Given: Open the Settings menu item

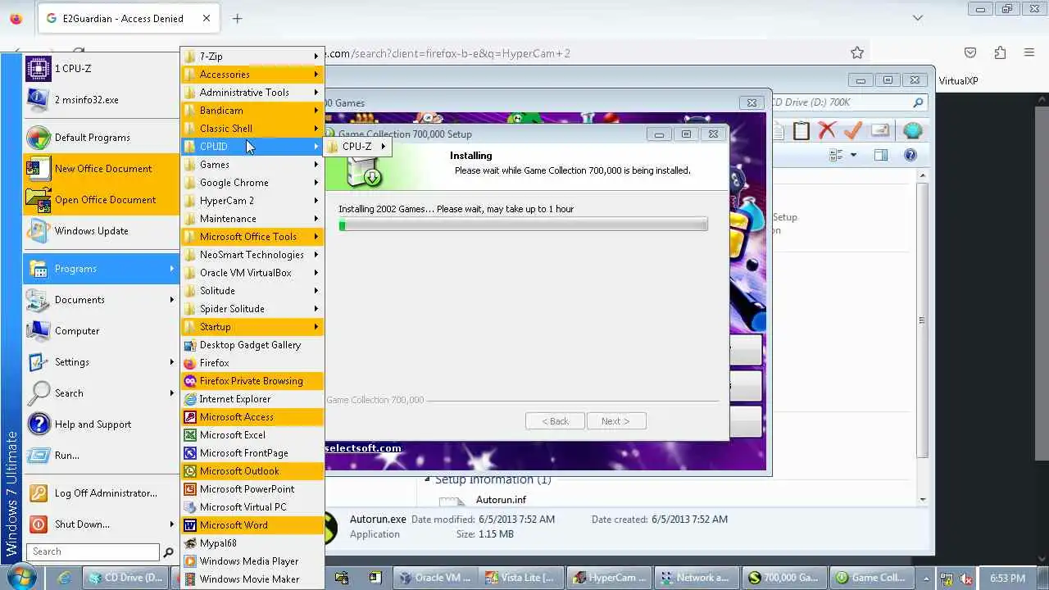Looking at the screenshot, I should tap(101, 362).
